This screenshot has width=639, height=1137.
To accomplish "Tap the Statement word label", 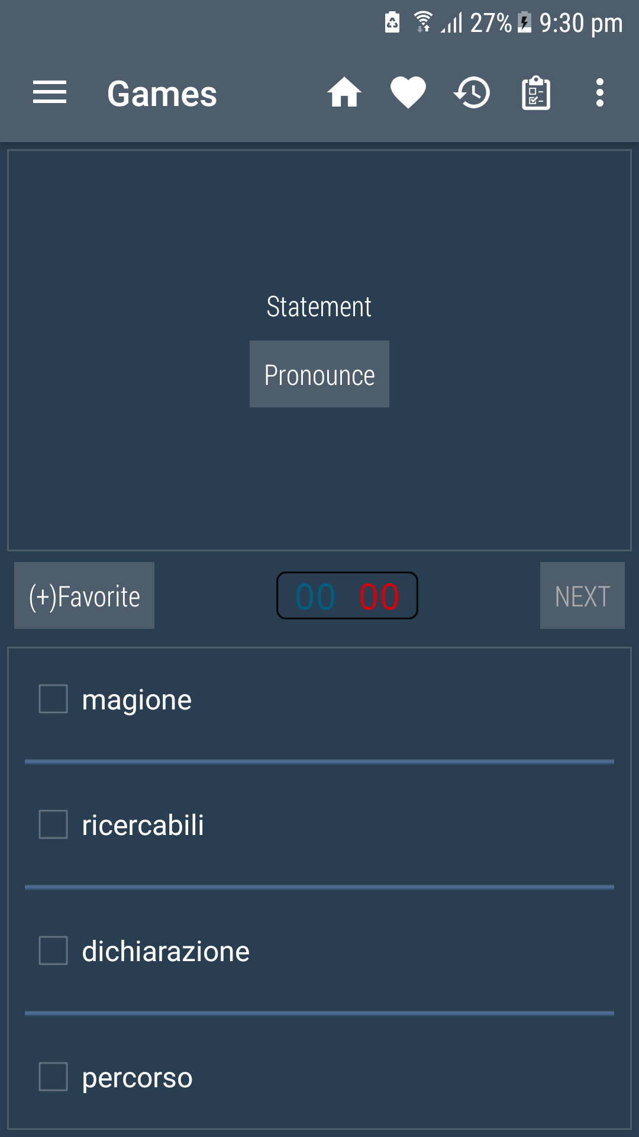I will pos(319,307).
